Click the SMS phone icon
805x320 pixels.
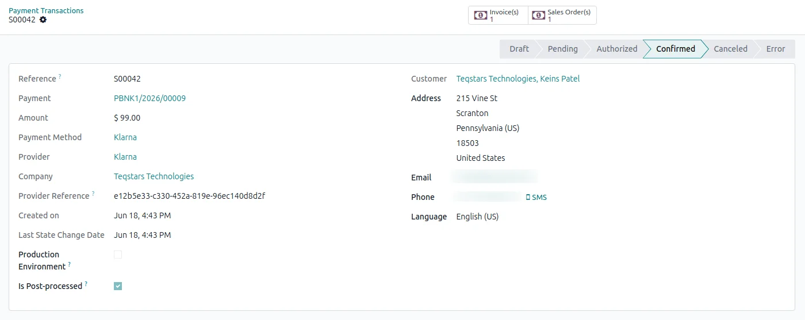[528, 197]
